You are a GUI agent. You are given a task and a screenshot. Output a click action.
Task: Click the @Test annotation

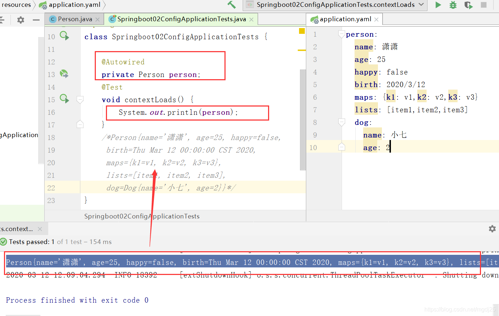pyautogui.click(x=112, y=87)
